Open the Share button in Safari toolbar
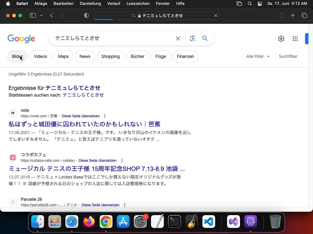Screen dimensions: 313x234 tap(282, 15)
